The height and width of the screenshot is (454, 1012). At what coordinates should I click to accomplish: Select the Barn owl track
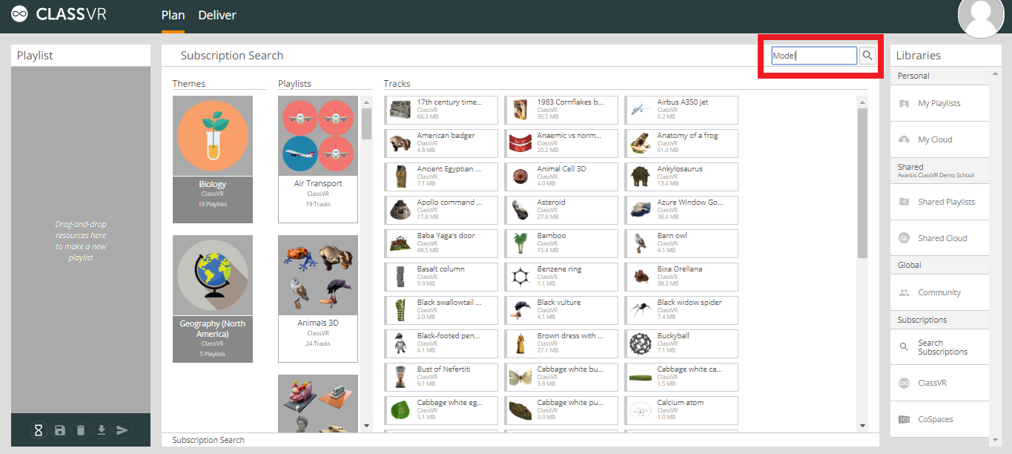click(681, 243)
